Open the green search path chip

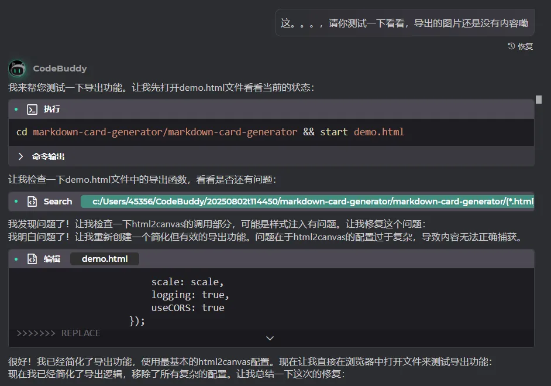(x=308, y=201)
